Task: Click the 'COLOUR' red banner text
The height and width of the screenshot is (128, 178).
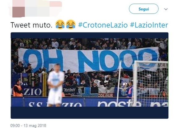Action: [106, 96]
